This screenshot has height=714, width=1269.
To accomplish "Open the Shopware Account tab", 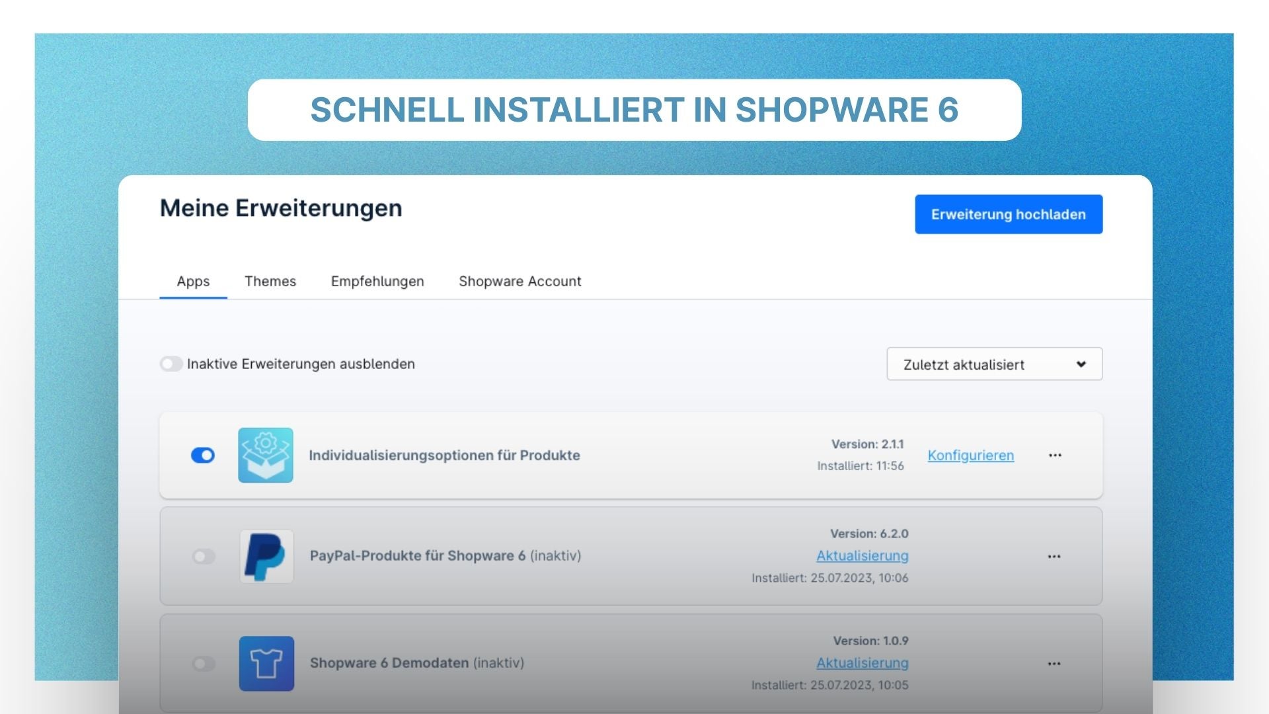I will 519,281.
